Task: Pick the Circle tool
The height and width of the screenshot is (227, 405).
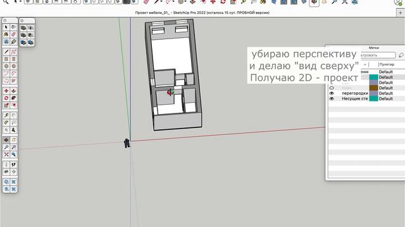Action: pos(6,66)
